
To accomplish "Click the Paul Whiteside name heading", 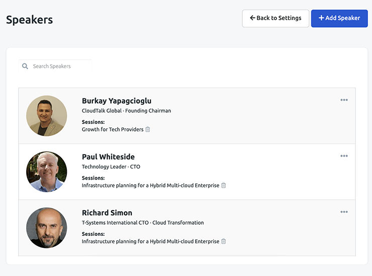I will tap(108, 157).
